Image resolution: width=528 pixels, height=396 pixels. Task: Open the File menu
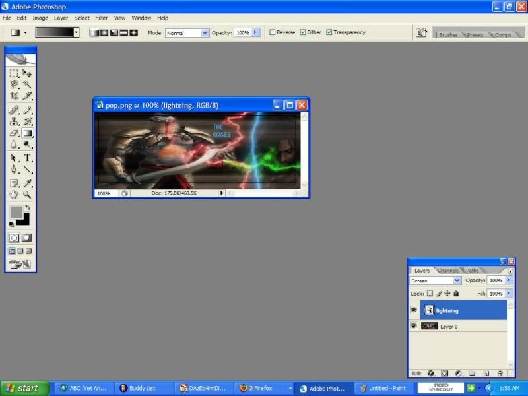pyautogui.click(x=7, y=18)
